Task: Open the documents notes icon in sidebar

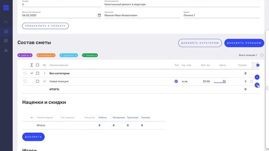Action: tap(6, 41)
